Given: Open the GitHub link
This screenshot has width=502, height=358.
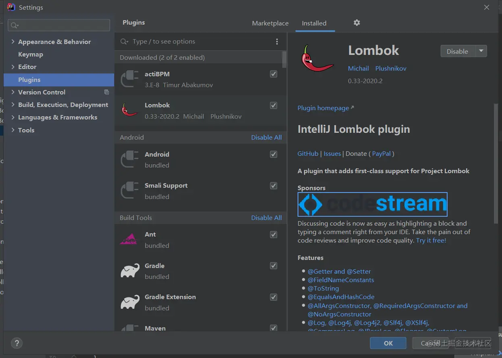Looking at the screenshot, I should [x=308, y=153].
